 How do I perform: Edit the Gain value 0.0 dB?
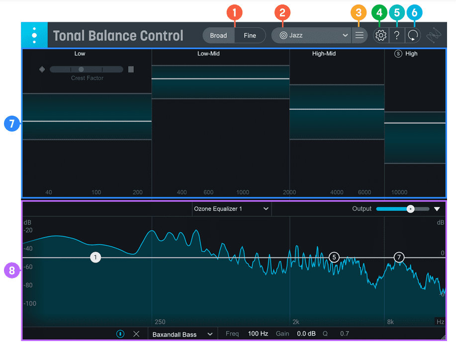pos(306,334)
